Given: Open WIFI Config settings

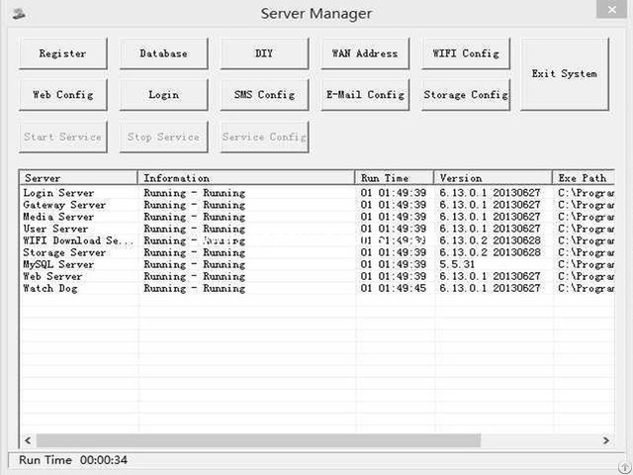Looking at the screenshot, I should pyautogui.click(x=466, y=53).
